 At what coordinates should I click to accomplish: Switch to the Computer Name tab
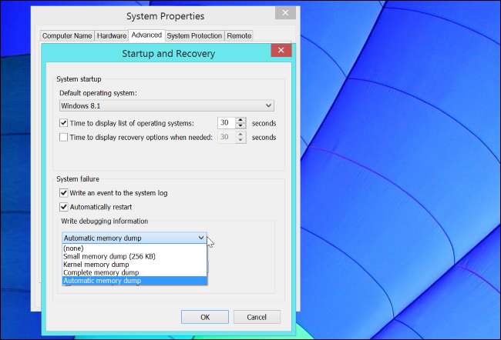point(66,35)
